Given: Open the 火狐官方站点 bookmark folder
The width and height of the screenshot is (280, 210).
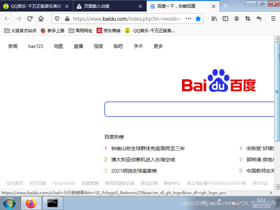Looking at the screenshot, I should coord(20,31).
